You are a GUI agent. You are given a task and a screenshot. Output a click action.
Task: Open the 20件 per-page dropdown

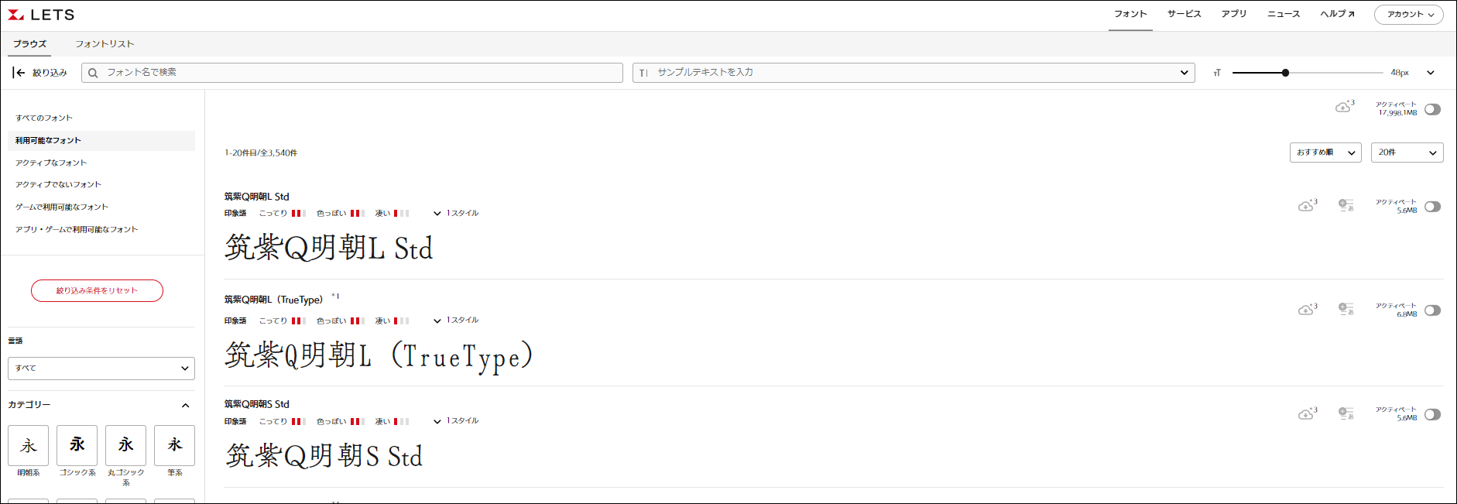coord(1407,153)
